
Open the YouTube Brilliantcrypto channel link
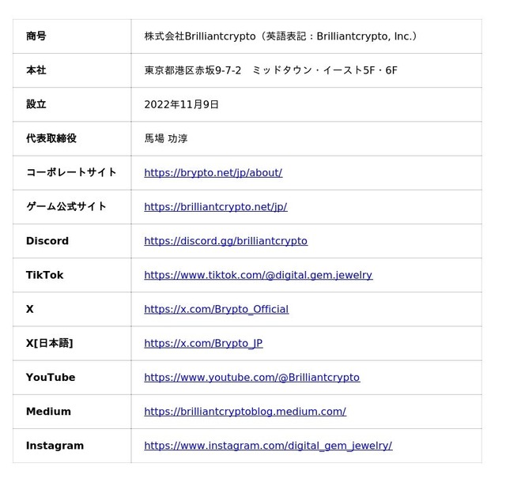251,378
